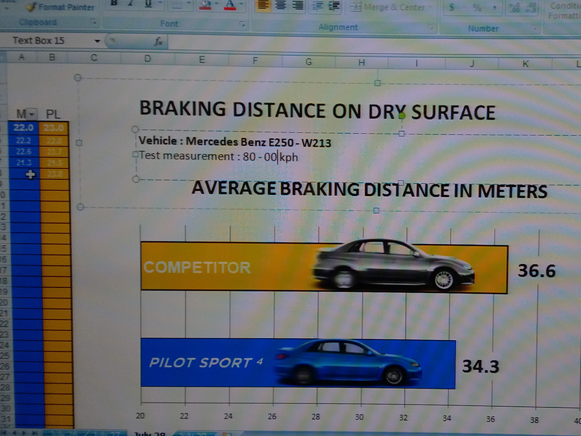
Task: Open the Name Box dropdown arrow
Action: 97,41
